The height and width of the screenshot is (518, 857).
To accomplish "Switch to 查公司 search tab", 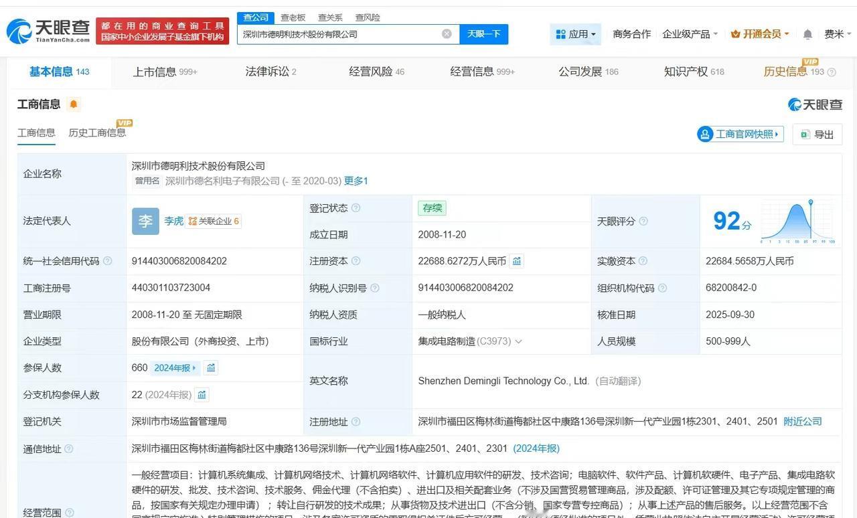I will (256, 17).
